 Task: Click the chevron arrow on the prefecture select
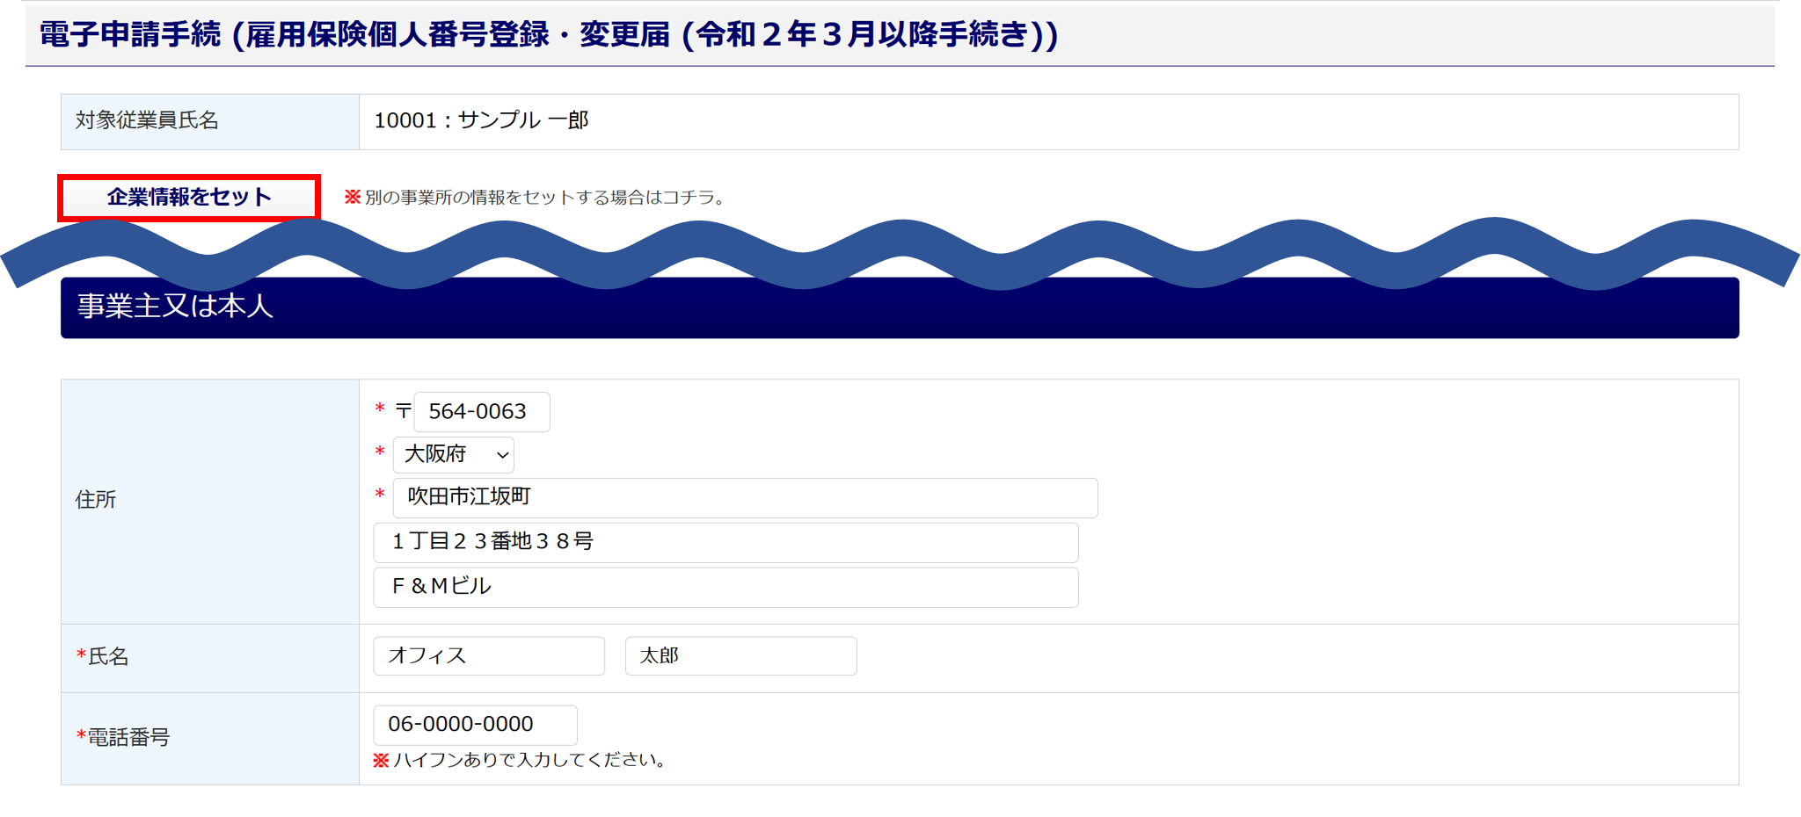(502, 455)
